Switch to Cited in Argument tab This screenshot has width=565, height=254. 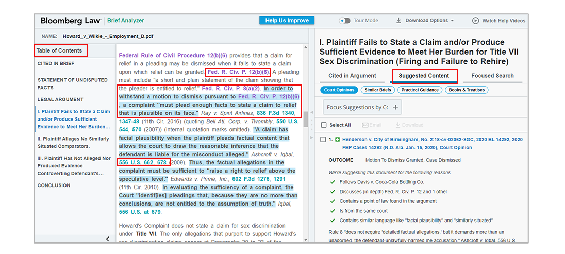(x=352, y=76)
